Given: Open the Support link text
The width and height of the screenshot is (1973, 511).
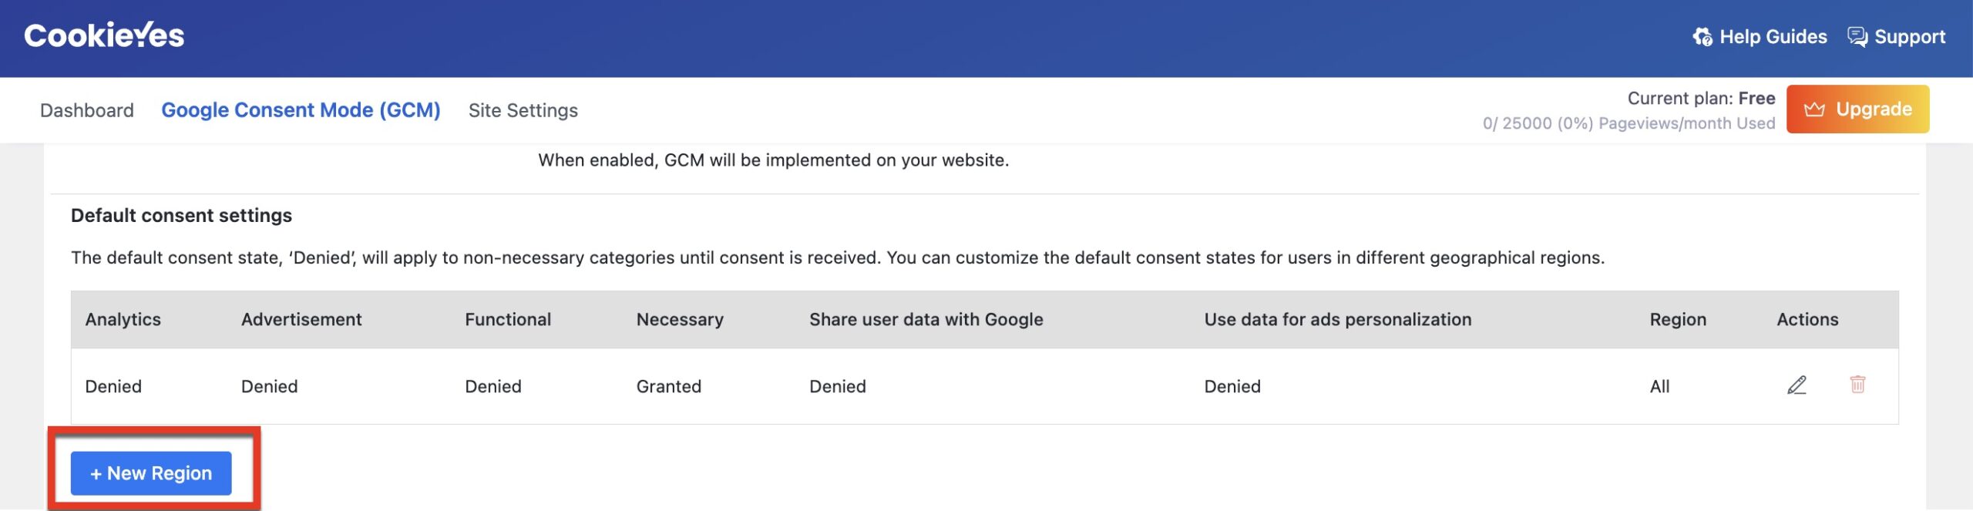Looking at the screenshot, I should point(1909,37).
